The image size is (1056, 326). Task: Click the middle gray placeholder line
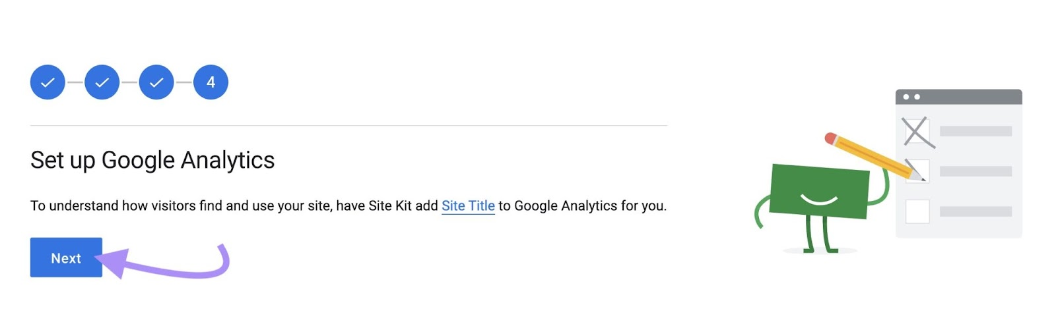pyautogui.click(x=975, y=171)
